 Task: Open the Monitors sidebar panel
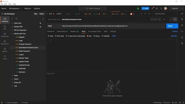[5, 50]
